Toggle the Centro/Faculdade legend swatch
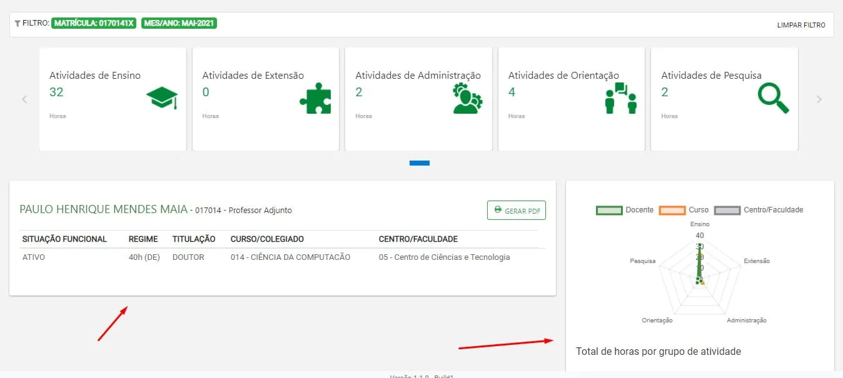 coord(727,210)
